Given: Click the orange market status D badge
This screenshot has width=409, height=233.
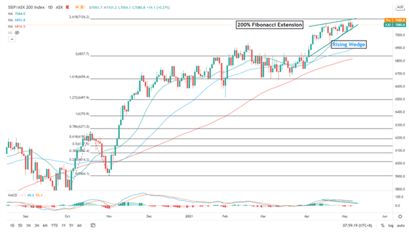Looking at the screenshot, I should [x=80, y=7].
